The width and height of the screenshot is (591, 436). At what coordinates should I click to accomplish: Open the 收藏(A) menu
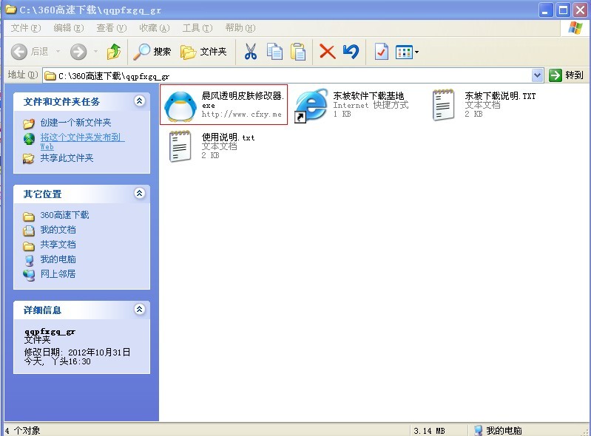click(x=154, y=28)
